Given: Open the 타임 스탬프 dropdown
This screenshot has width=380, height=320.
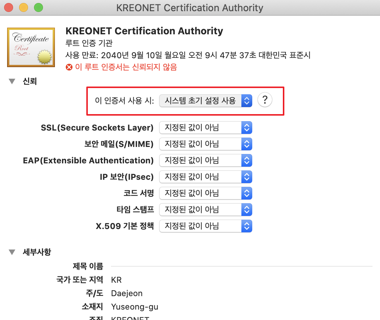Looking at the screenshot, I should tap(206, 210).
